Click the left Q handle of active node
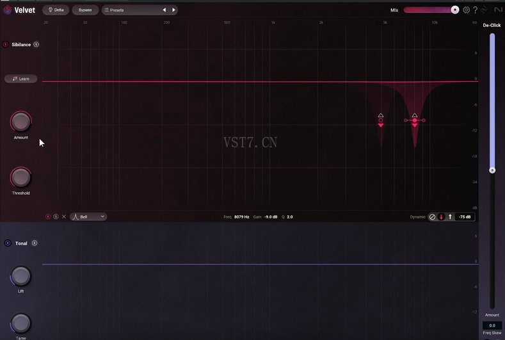 (406, 120)
